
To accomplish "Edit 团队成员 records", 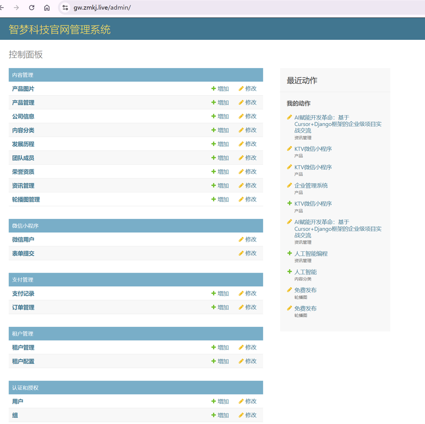I will [248, 158].
